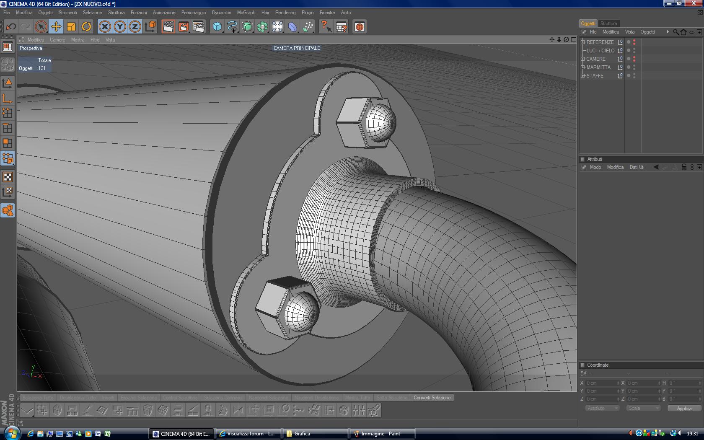Toggle the Z axis lock
This screenshot has height=440, width=704.
click(x=135, y=27)
